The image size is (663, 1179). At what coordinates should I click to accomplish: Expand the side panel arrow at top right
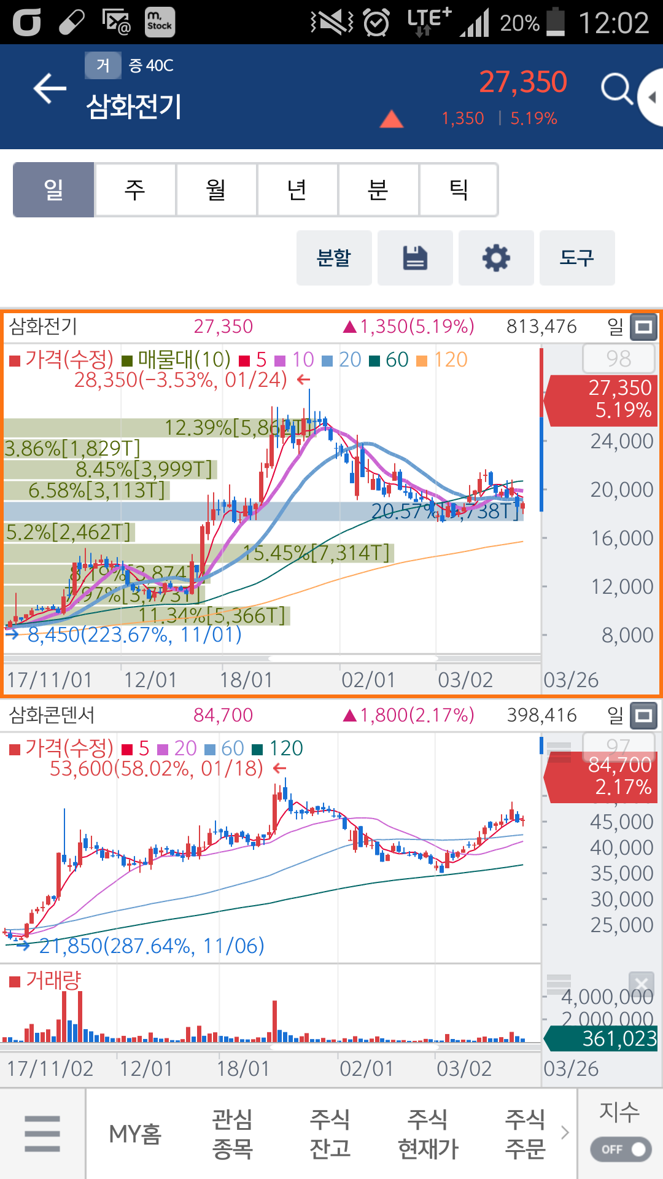(x=651, y=97)
